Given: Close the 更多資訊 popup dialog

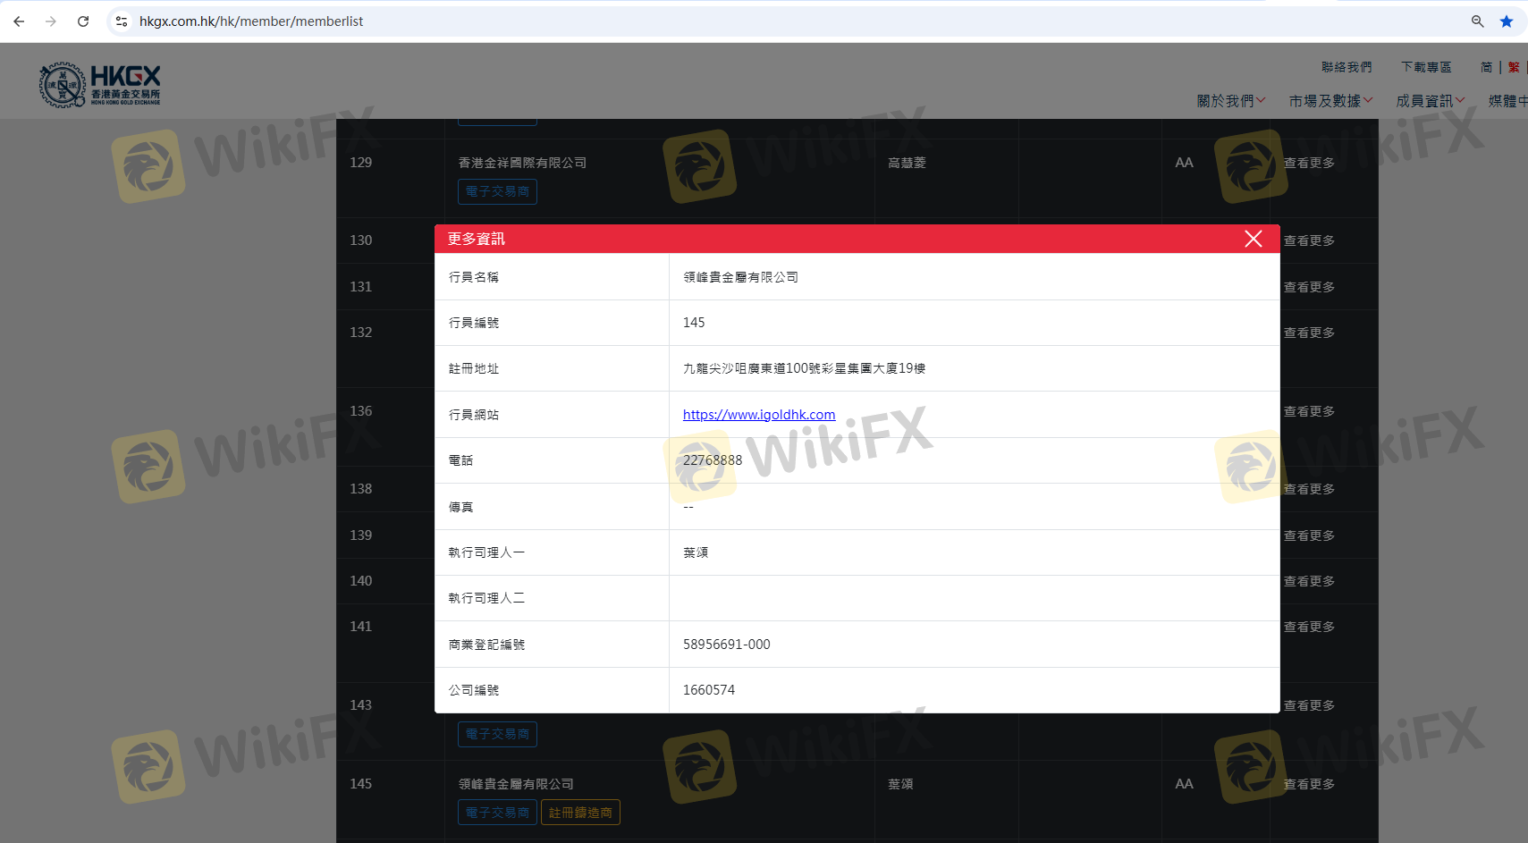Looking at the screenshot, I should point(1253,239).
